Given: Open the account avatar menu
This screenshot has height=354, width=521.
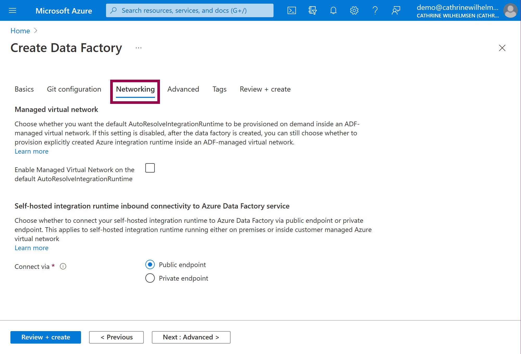Looking at the screenshot, I should pyautogui.click(x=510, y=10).
